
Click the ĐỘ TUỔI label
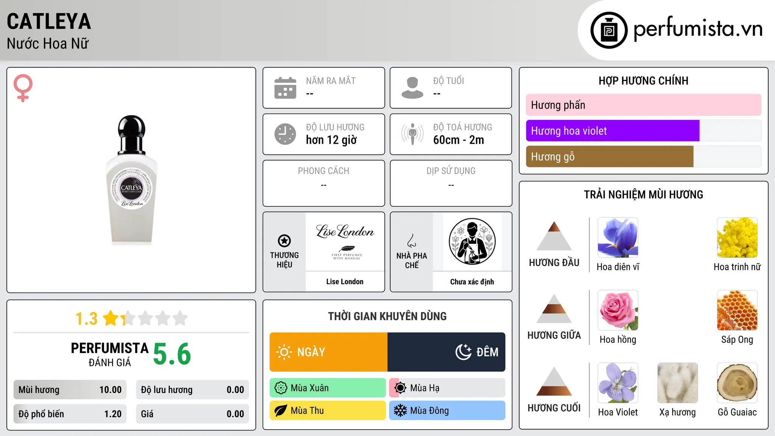click(x=448, y=81)
